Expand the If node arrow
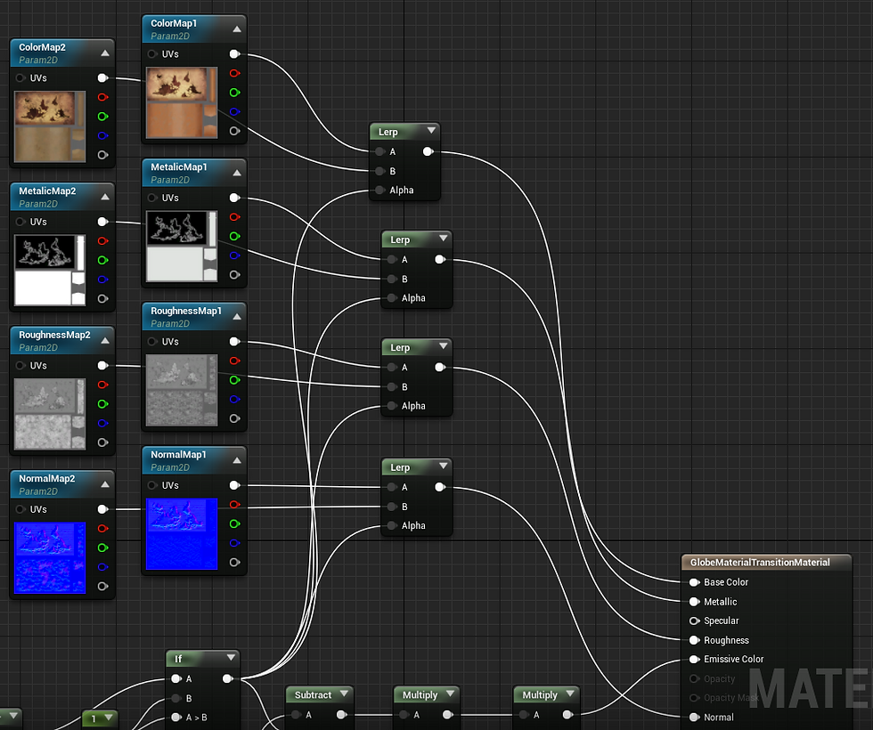 (231, 658)
